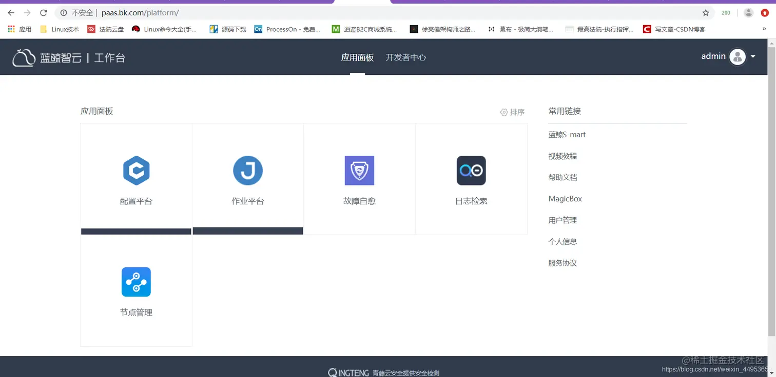This screenshot has height=377, width=776.
Task: Select the 应用面板 navigation tab
Action: [357, 57]
